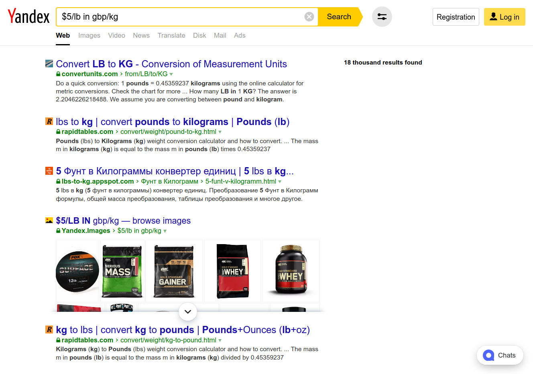Open the search settings filter icon
Screen dimensions: 533x374
point(382,17)
